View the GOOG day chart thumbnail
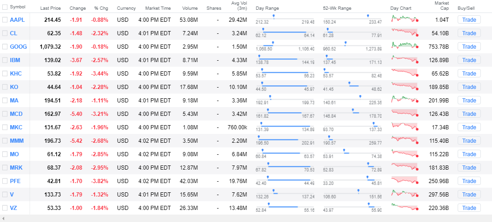 click(x=404, y=46)
